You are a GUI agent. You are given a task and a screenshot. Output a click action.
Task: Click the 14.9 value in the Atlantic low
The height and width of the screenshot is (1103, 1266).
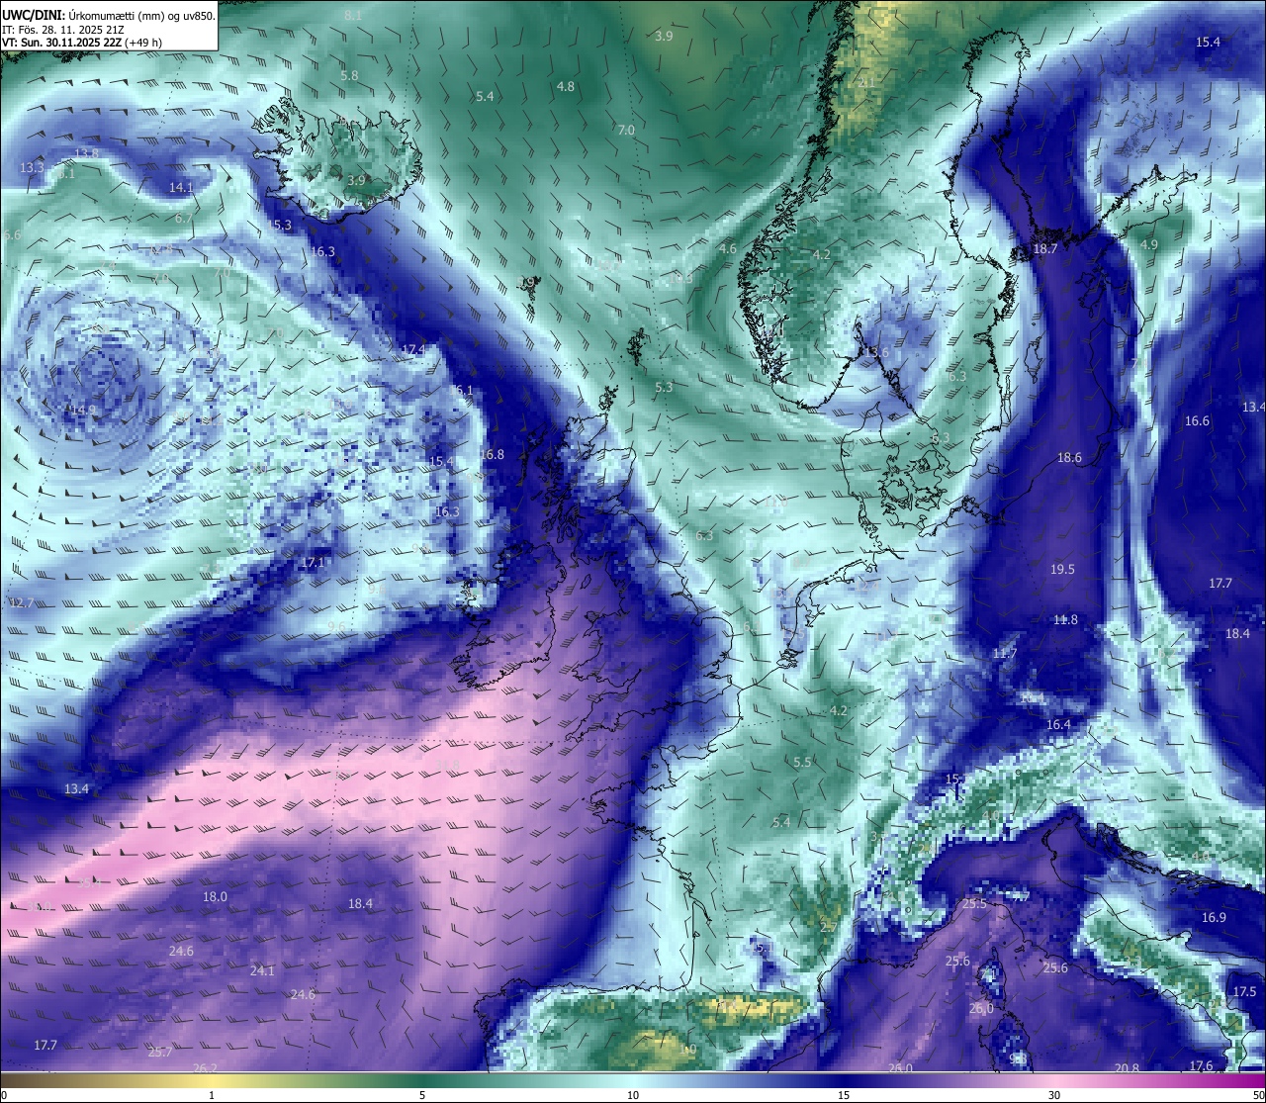(x=83, y=411)
